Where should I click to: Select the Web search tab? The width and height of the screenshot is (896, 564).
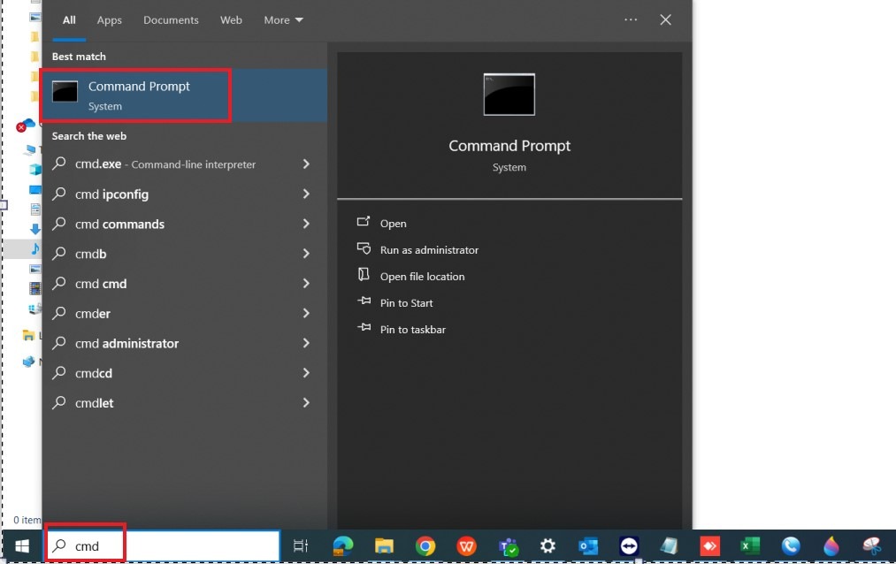tap(231, 20)
